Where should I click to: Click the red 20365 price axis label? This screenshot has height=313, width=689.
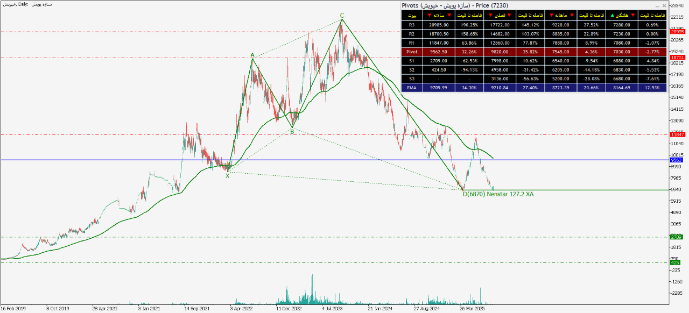pos(677,32)
